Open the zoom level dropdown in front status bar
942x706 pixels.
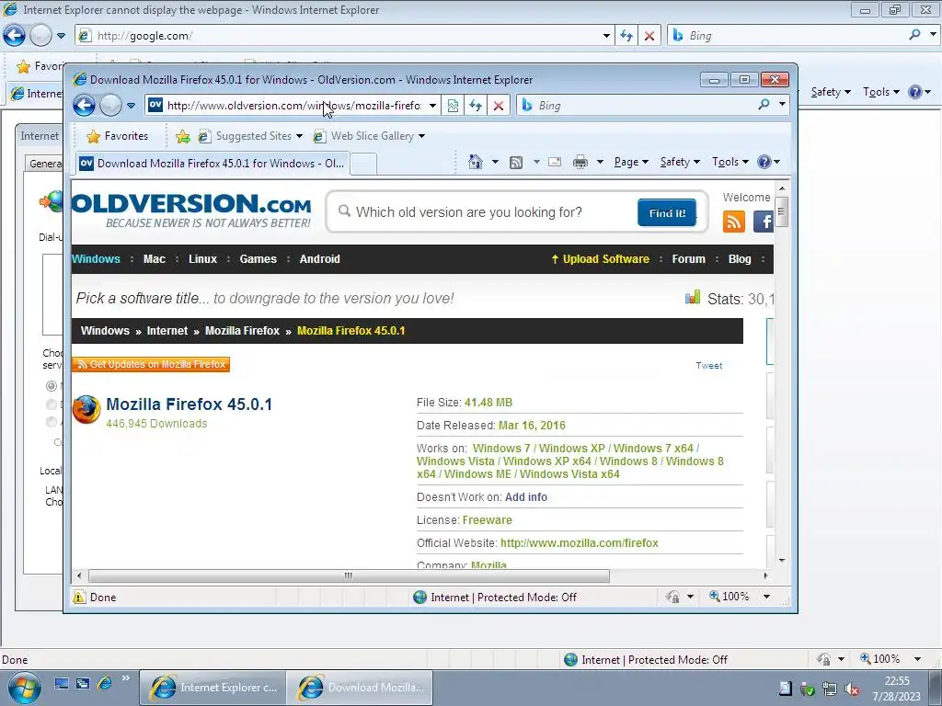(766, 597)
